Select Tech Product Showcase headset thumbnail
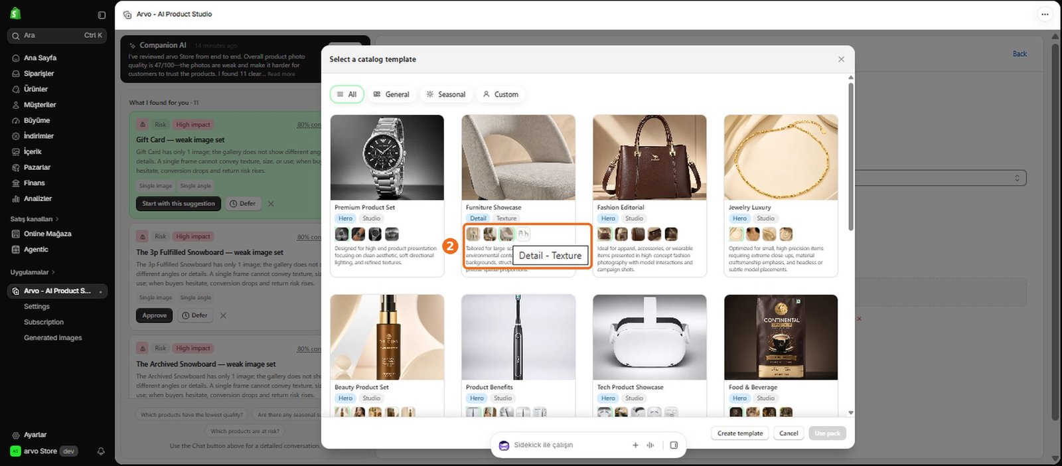 pos(650,337)
